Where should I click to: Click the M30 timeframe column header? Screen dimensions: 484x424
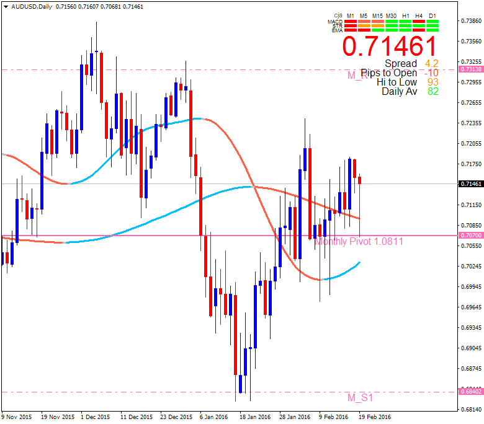[391, 15]
